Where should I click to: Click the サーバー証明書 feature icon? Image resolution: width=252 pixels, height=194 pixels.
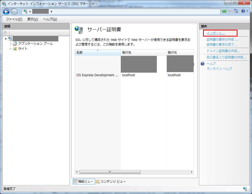point(79,30)
